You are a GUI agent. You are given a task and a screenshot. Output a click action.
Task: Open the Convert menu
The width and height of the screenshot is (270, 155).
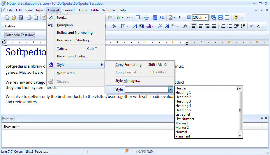(x=69, y=10)
